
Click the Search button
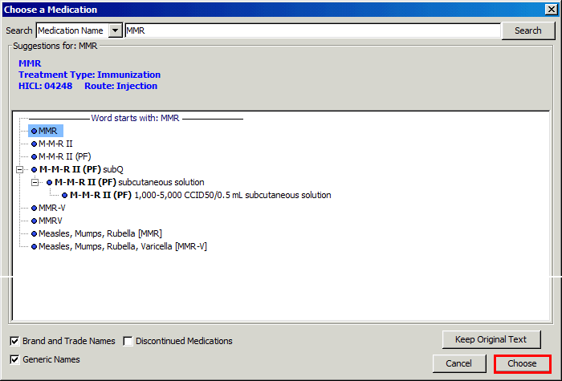click(528, 30)
